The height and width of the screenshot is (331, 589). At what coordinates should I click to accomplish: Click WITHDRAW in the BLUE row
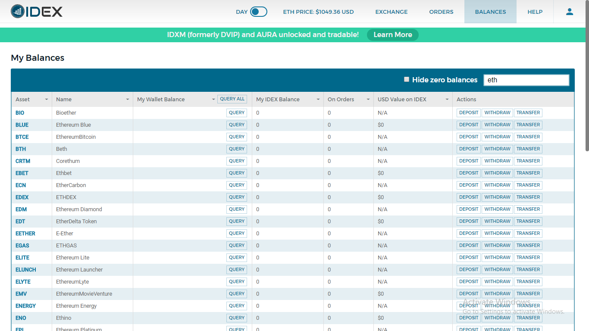(x=497, y=125)
